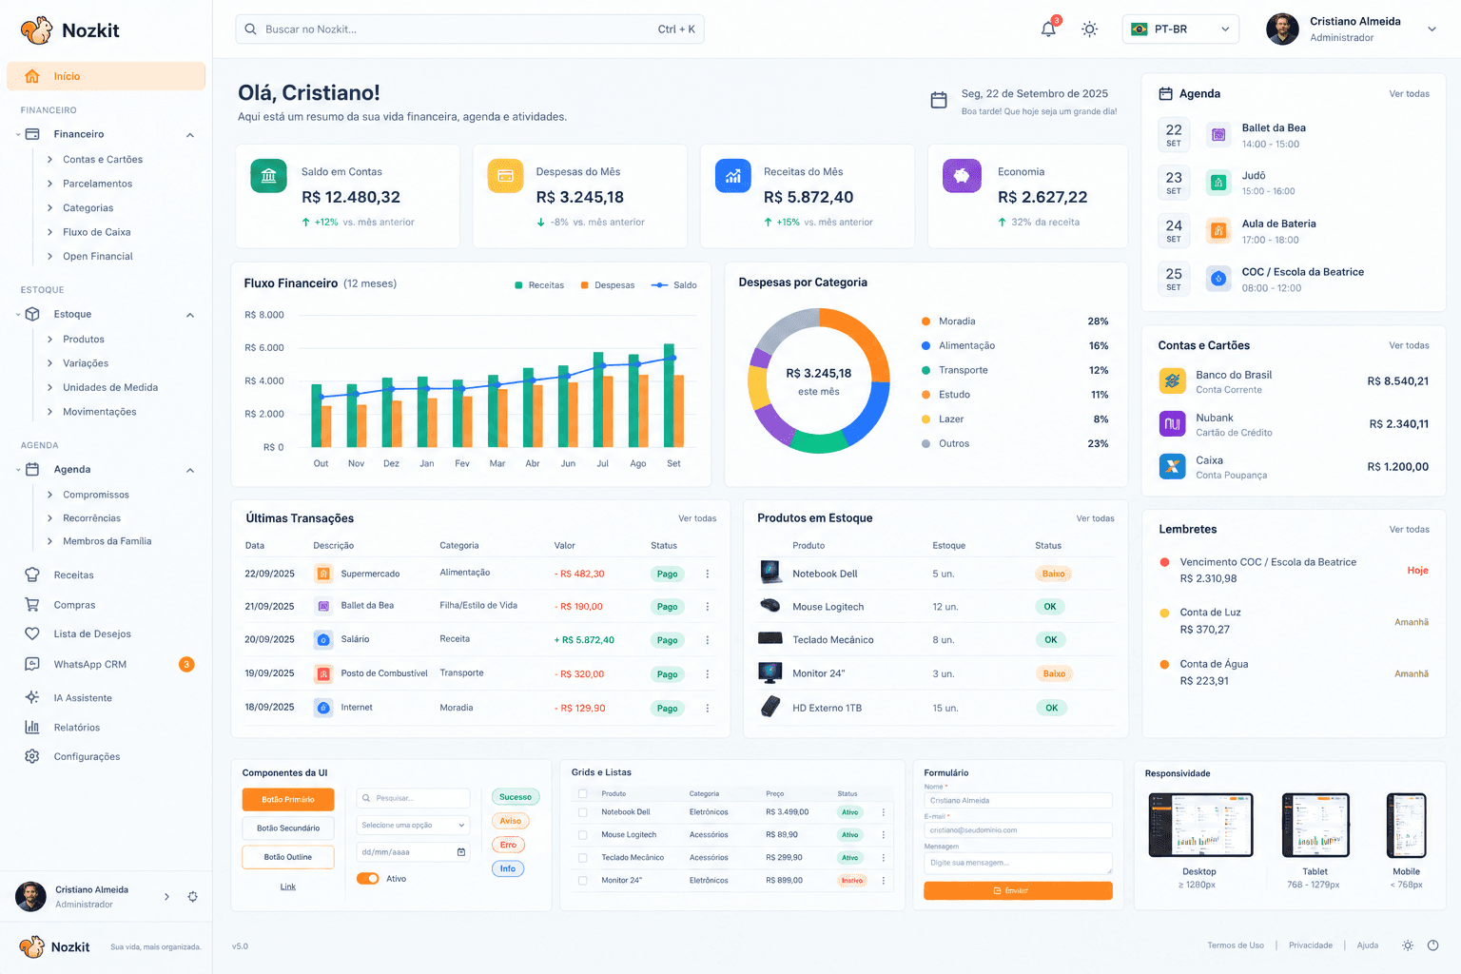The height and width of the screenshot is (974, 1461).
Task: Collapse the Estoque sidebar section
Action: click(x=190, y=315)
